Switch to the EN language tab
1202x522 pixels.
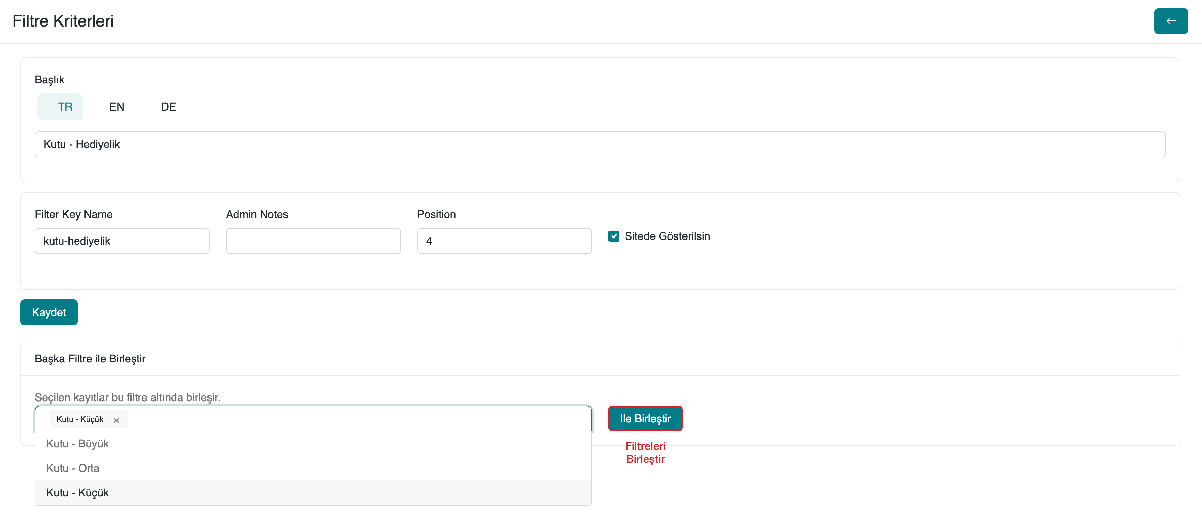pos(117,107)
